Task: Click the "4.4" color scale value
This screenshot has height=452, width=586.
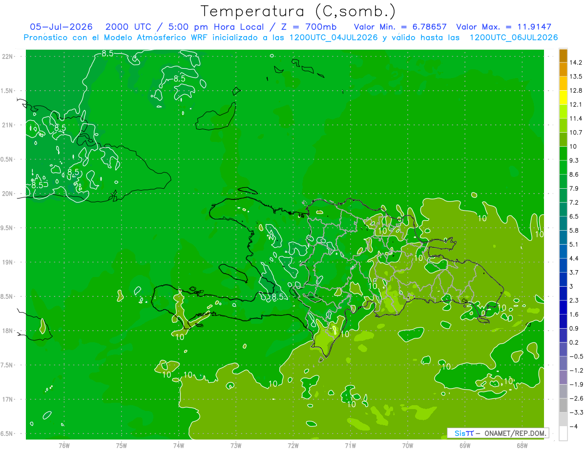Action: (x=574, y=258)
